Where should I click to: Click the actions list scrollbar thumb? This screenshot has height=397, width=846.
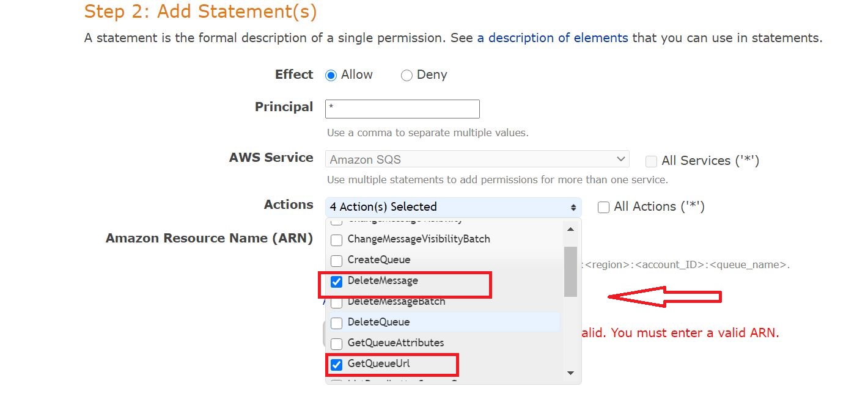(570, 271)
